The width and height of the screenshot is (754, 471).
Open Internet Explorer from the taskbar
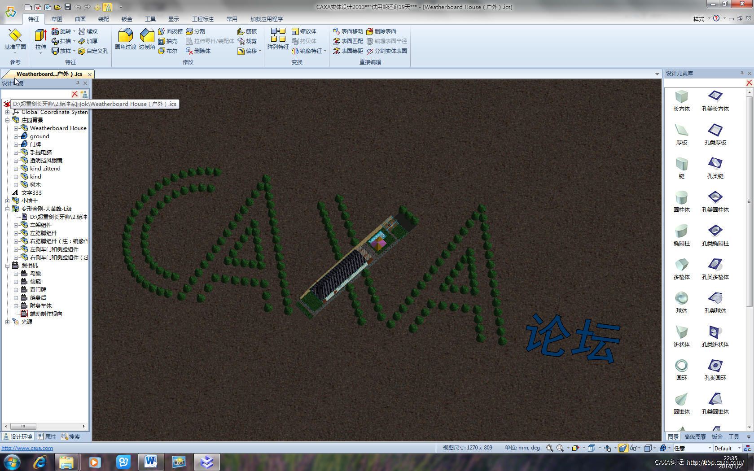click(x=39, y=462)
